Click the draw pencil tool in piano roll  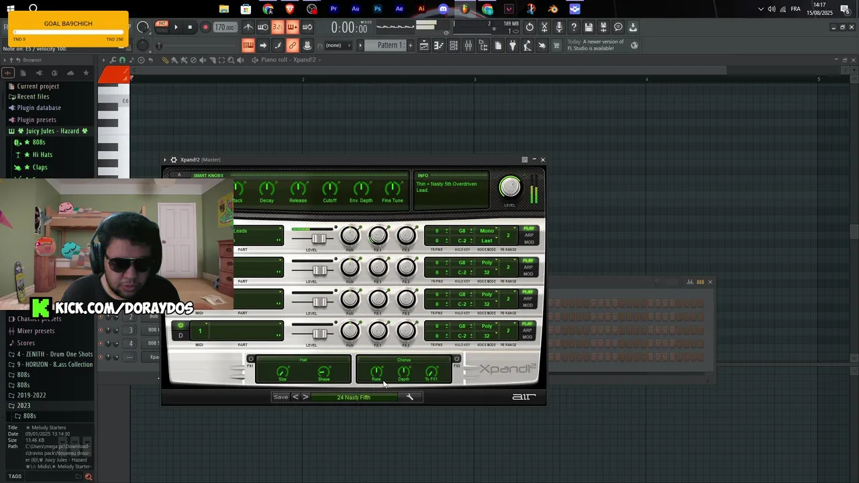pos(164,60)
